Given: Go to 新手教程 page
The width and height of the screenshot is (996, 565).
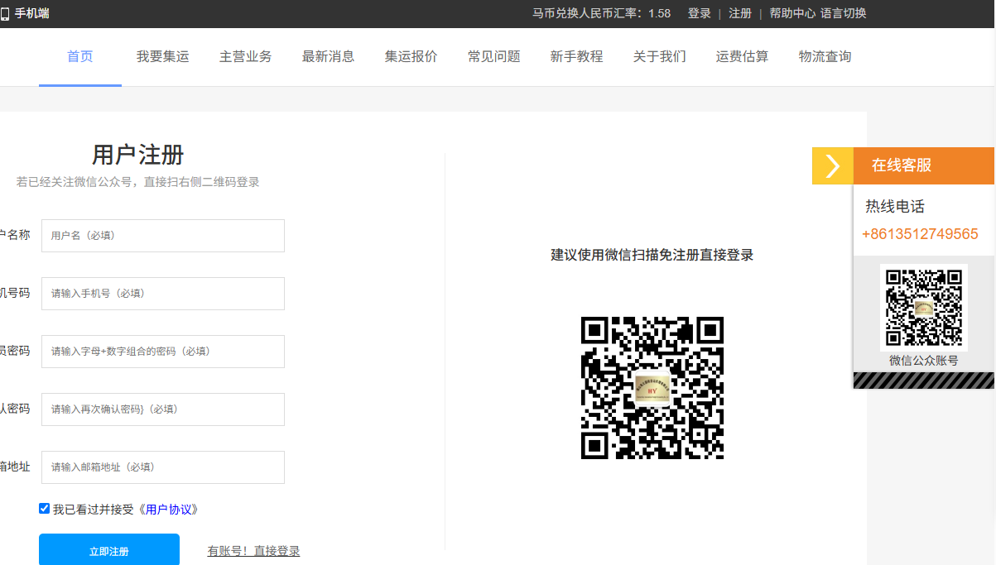Looking at the screenshot, I should coord(577,56).
